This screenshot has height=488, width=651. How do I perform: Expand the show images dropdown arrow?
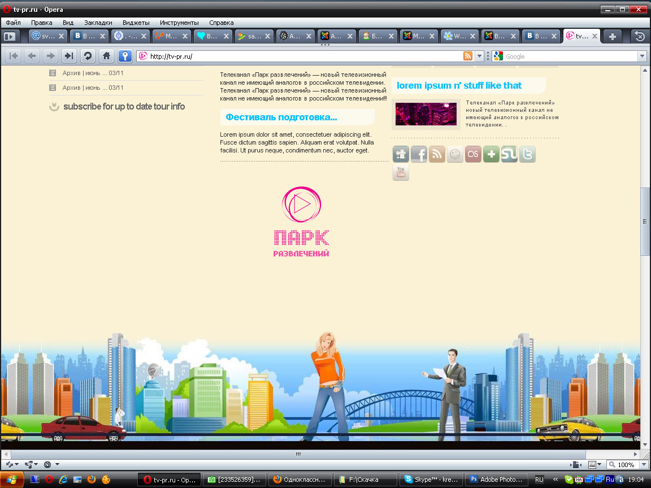[599, 465]
